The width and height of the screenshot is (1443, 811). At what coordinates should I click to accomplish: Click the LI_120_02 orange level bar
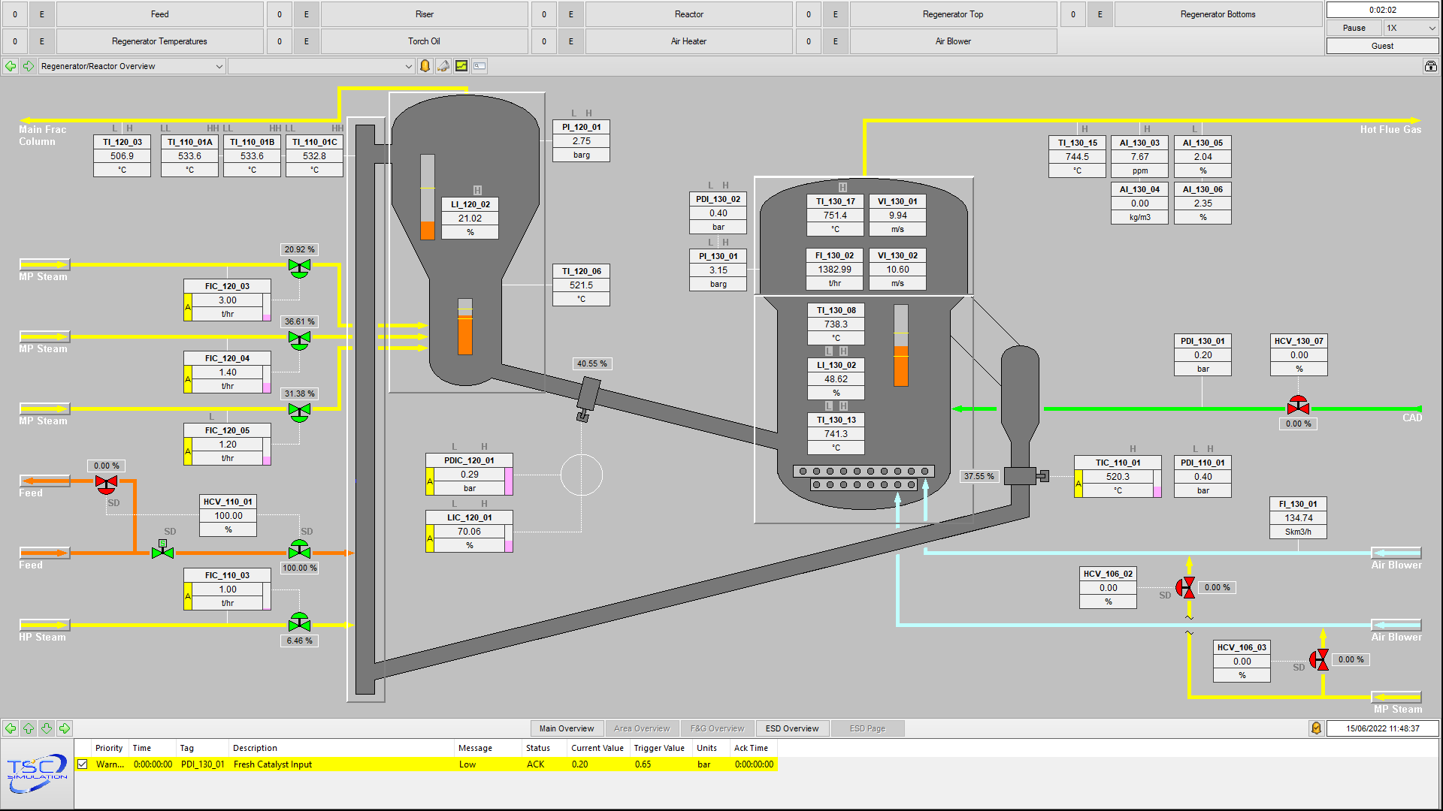(428, 197)
